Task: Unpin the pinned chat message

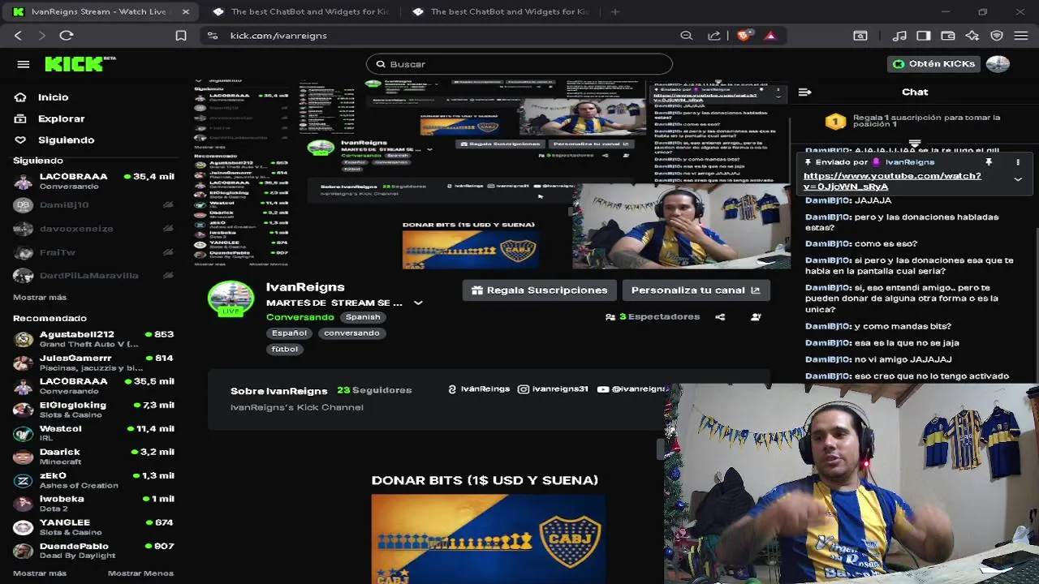Action: [989, 162]
